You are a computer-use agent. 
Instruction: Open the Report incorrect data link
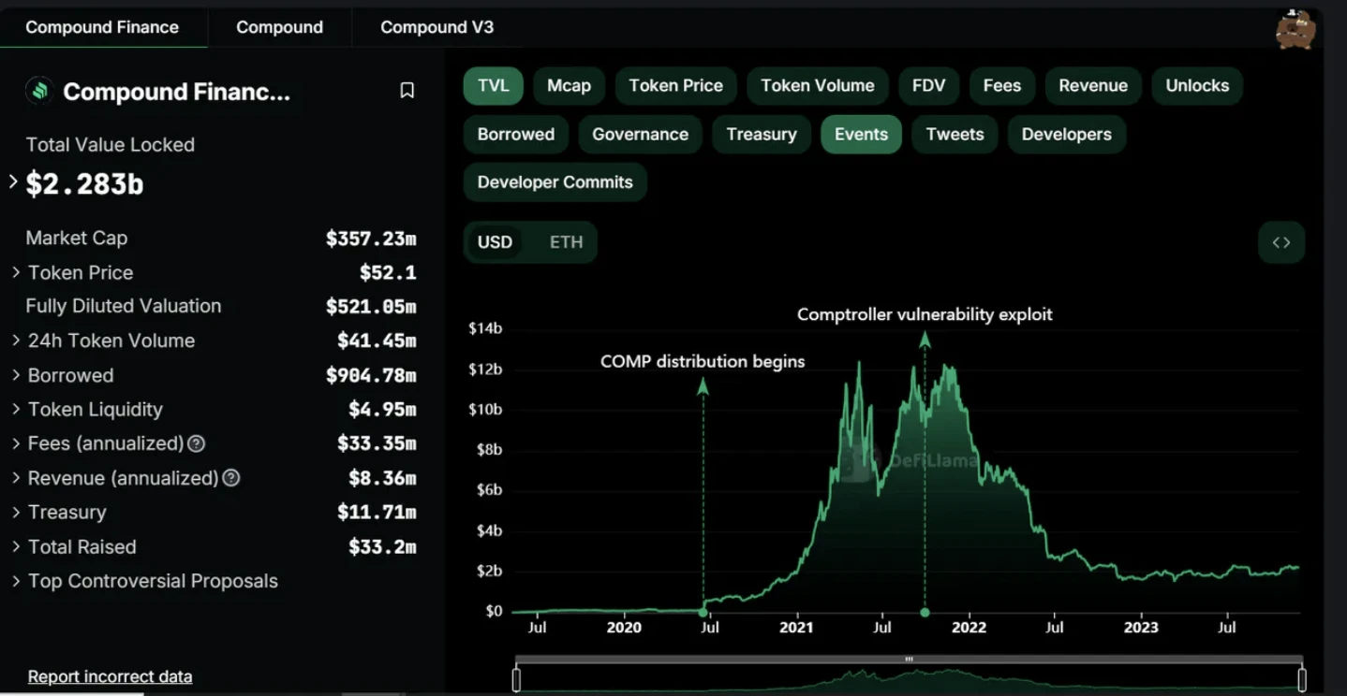pyautogui.click(x=110, y=676)
